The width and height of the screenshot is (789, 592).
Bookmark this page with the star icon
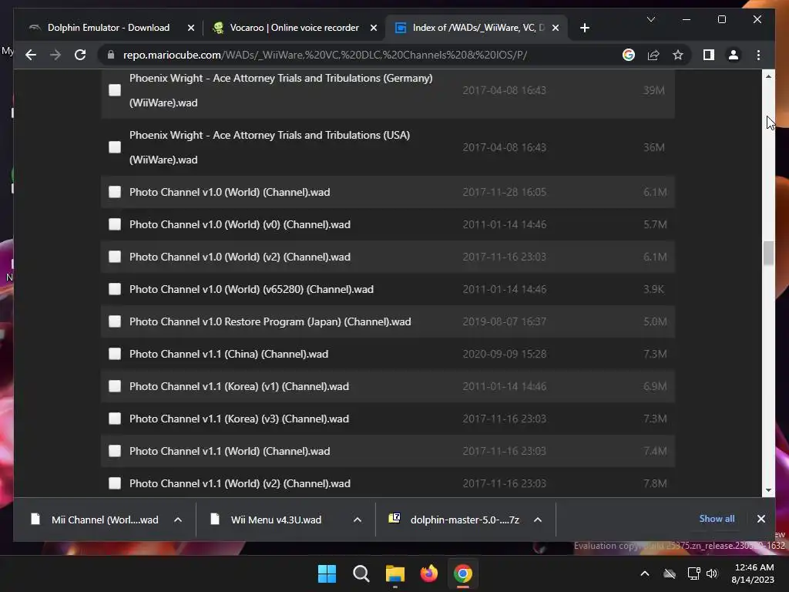(x=678, y=55)
